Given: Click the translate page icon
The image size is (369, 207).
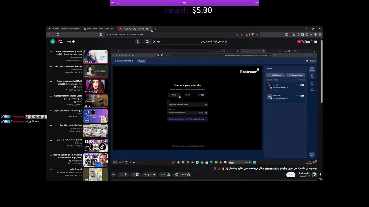Looking at the screenshot, I should coord(237,34).
